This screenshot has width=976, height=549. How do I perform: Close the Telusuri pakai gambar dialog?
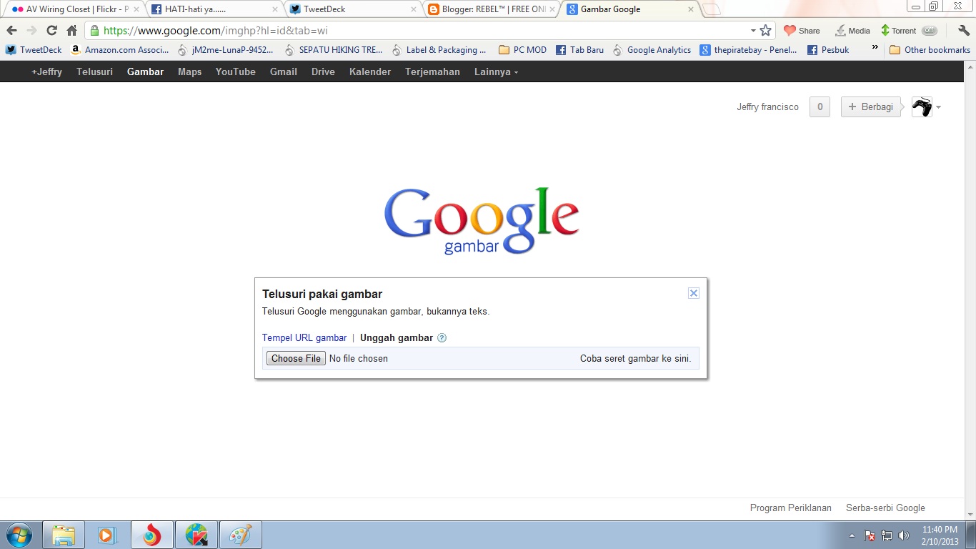pos(693,293)
